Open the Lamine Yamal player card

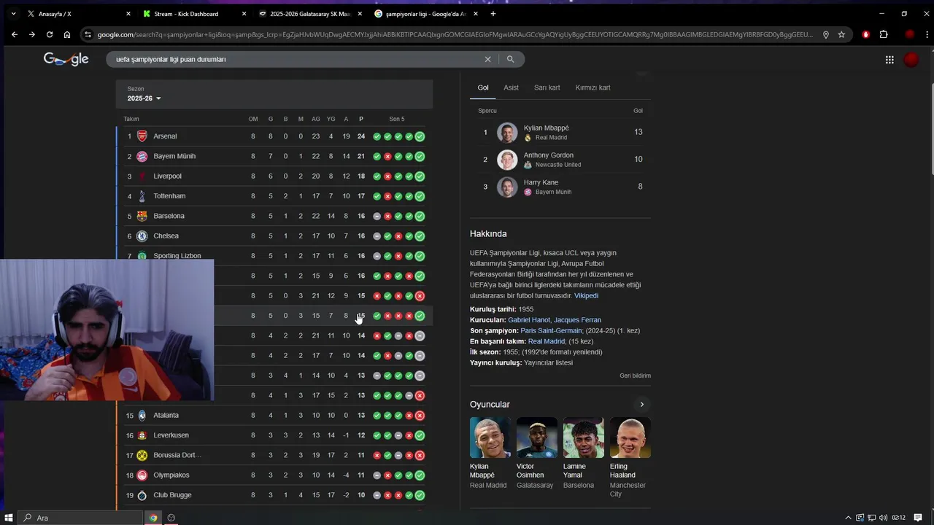[x=583, y=453]
